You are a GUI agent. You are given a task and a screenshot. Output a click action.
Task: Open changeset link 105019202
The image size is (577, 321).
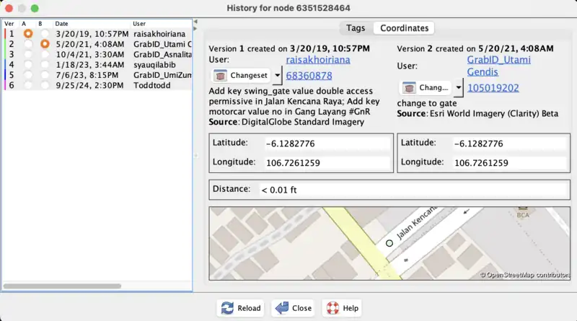point(492,88)
